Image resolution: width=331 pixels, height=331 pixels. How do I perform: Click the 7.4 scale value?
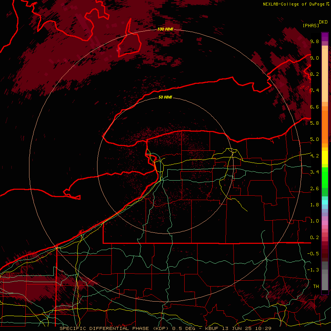[x=314, y=90]
